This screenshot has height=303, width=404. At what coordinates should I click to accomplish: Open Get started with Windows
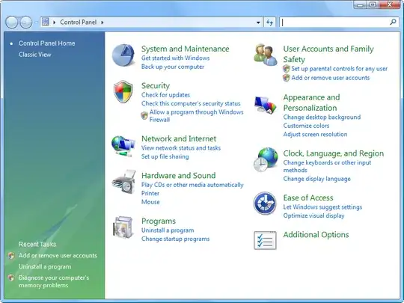[x=175, y=58]
